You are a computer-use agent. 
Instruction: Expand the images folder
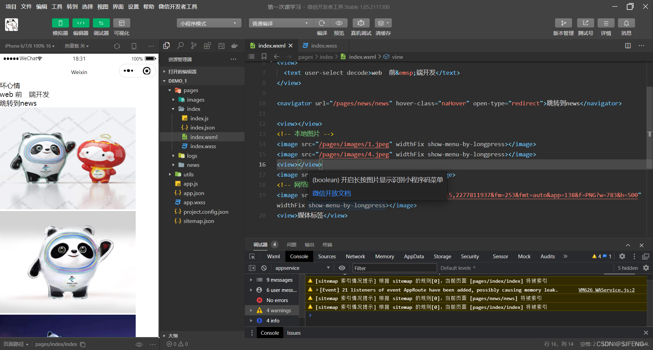tap(202, 100)
